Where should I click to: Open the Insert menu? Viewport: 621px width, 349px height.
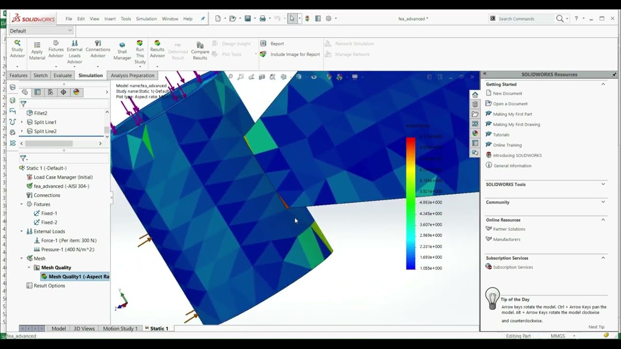coord(110,19)
